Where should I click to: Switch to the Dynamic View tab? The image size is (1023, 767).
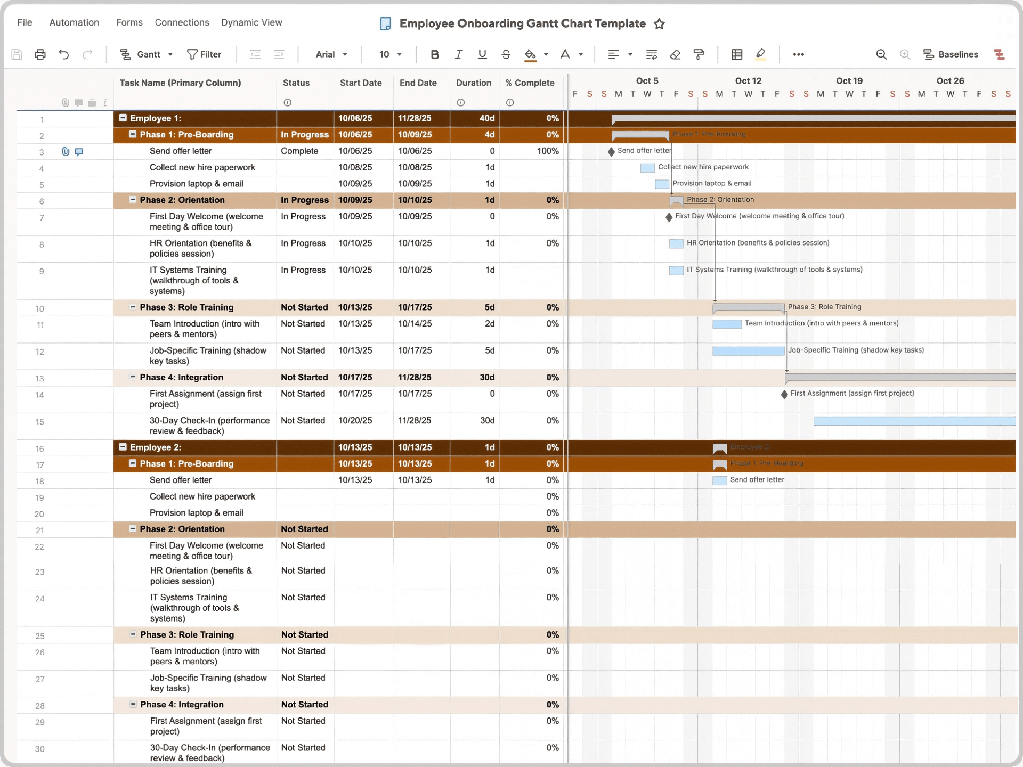coord(251,22)
